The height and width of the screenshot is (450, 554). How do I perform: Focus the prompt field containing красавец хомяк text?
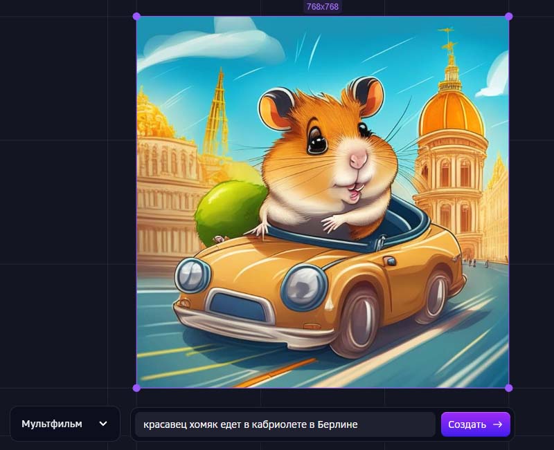coord(285,424)
